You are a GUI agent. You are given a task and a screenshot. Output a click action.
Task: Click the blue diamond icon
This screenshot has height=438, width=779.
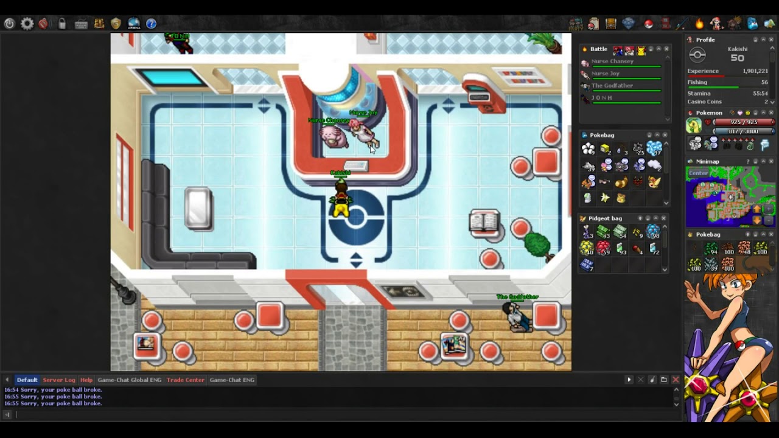coord(629,24)
